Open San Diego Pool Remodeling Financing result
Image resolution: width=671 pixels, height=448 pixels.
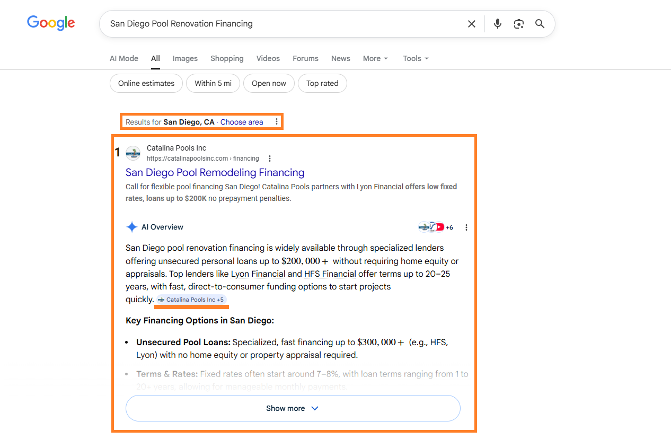coord(215,172)
